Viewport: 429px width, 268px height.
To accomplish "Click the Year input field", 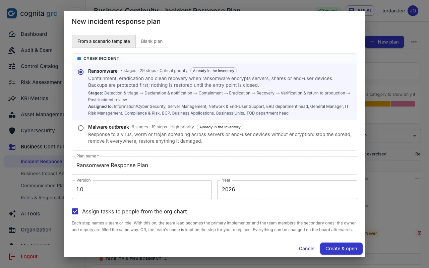I will pos(287,189).
